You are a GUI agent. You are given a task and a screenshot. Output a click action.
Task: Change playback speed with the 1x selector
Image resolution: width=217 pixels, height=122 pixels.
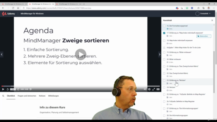[13, 89]
